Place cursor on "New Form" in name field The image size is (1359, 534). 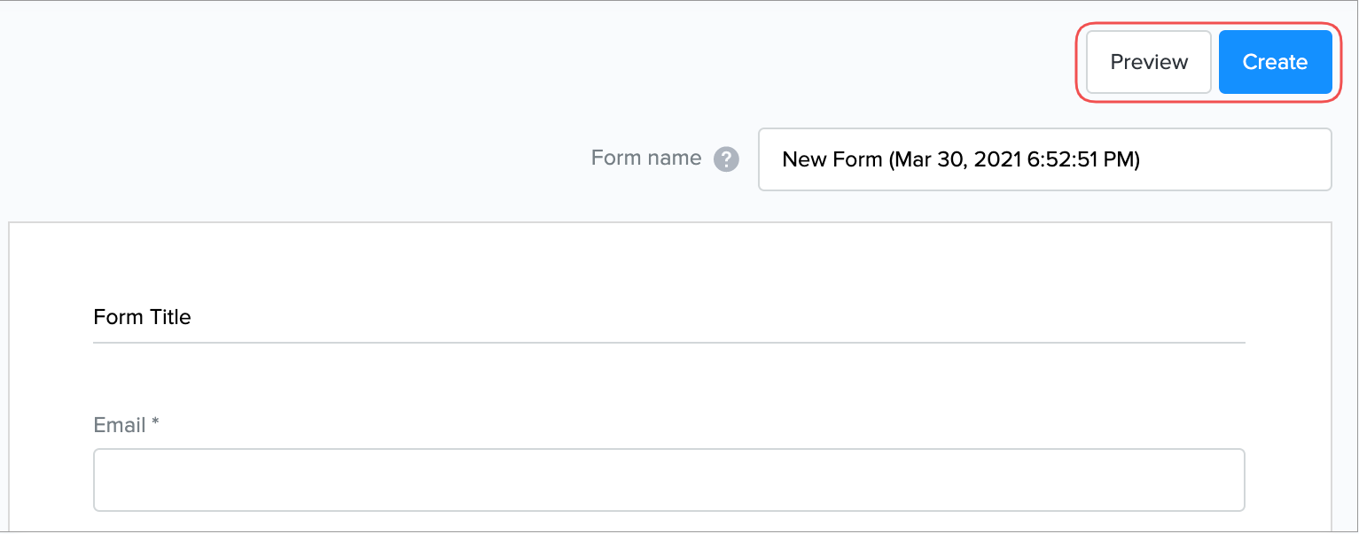[x=832, y=160]
